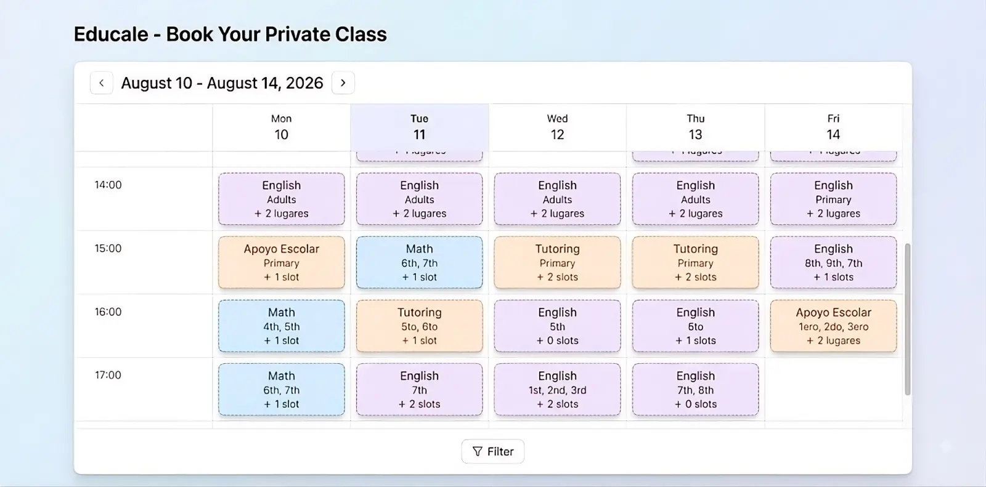Book Monday 17:00 Math 6th, 7th class
Image resolution: width=986 pixels, height=487 pixels.
click(x=282, y=389)
